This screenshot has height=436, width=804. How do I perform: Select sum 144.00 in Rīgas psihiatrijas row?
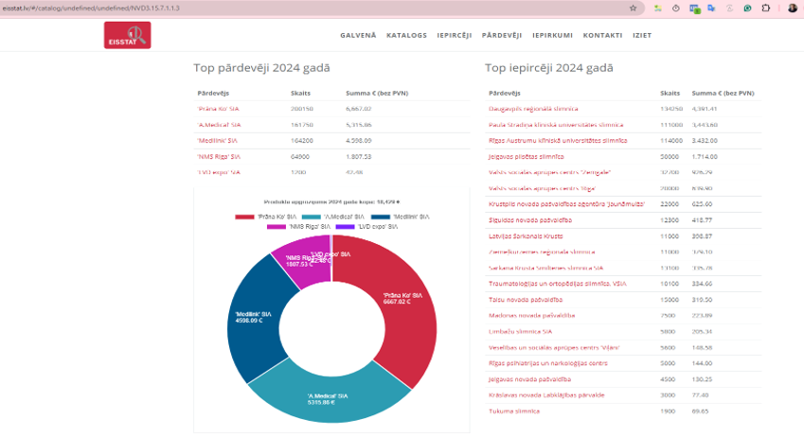click(x=702, y=363)
